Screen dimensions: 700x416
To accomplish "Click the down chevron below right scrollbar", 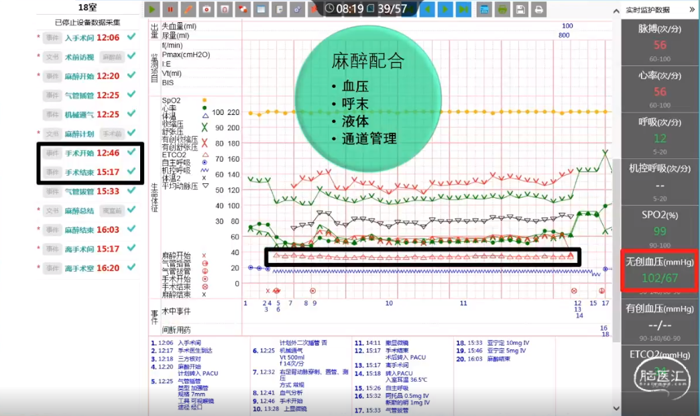I will click(x=616, y=408).
